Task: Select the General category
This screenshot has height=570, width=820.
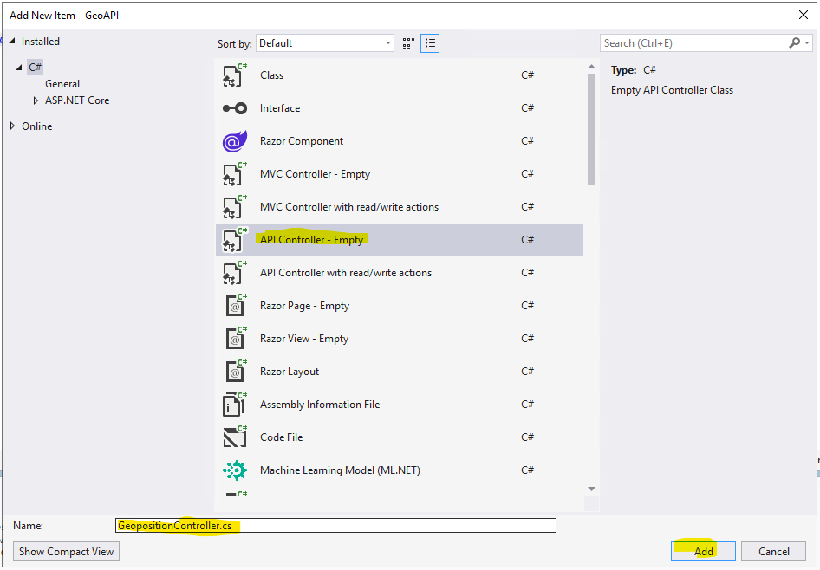Action: click(62, 84)
